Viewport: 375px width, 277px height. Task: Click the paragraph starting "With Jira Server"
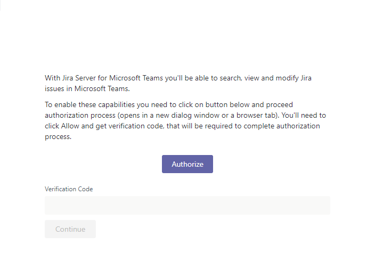[x=178, y=83]
